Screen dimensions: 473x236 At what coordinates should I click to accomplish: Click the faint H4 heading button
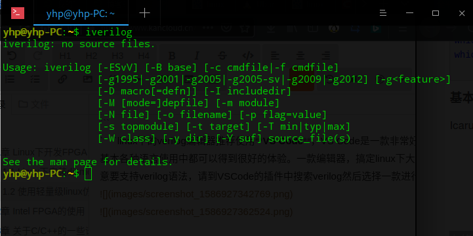click(144, 56)
